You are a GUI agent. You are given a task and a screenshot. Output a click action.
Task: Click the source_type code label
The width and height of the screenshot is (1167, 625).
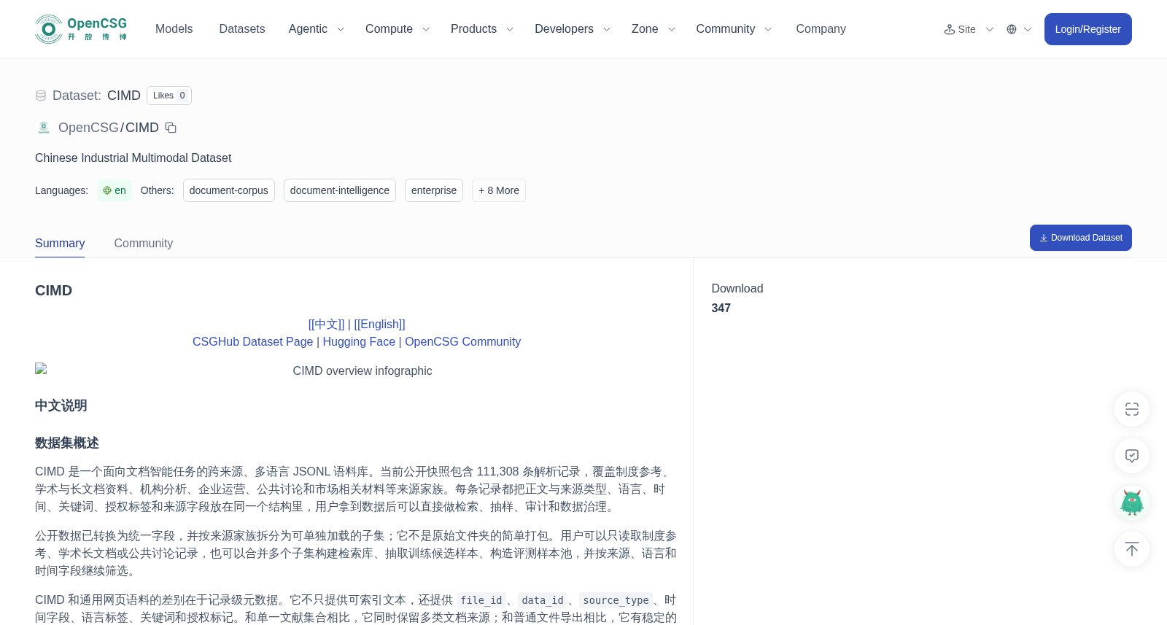pyautogui.click(x=616, y=600)
